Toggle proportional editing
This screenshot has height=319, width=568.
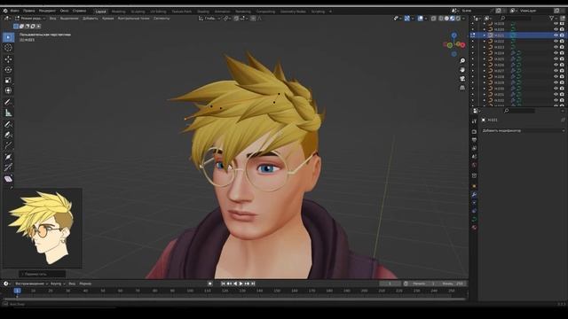(254, 19)
